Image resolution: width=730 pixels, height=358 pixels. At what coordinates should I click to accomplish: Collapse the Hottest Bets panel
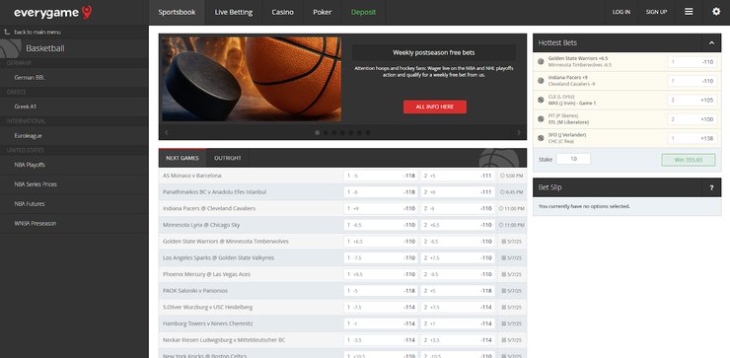pyautogui.click(x=711, y=42)
